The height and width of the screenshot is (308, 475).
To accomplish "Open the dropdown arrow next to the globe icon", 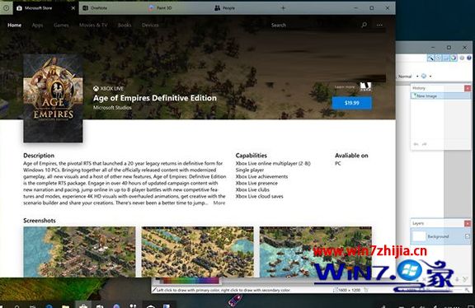I will point(430,77).
